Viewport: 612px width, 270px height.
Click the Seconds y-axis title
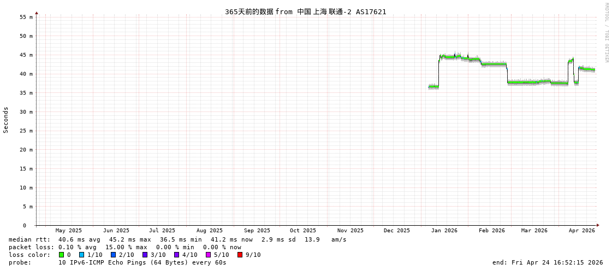[x=6, y=120]
